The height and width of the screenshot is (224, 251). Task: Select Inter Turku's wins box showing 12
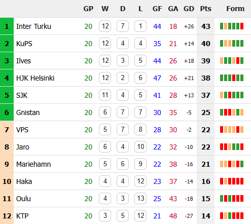105,26
